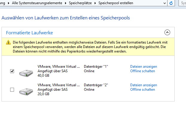The height and width of the screenshot is (114, 186).
Task: Open Dateien anzeigen for Datenträger "2"
Action: pos(144,85)
